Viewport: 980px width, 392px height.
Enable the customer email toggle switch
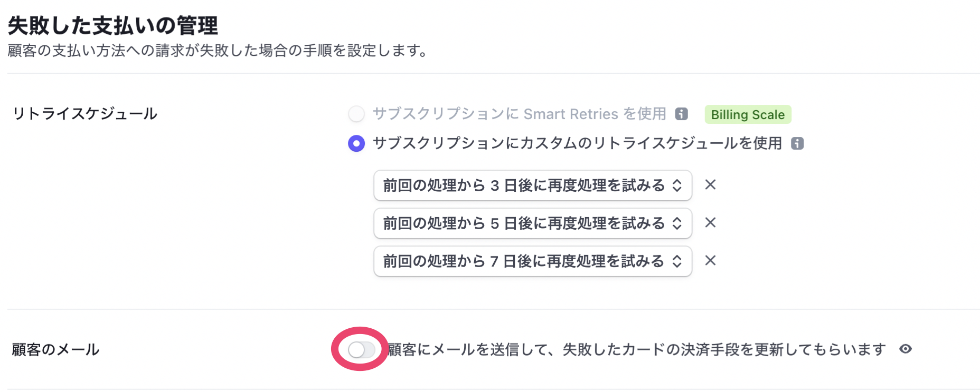coord(361,349)
